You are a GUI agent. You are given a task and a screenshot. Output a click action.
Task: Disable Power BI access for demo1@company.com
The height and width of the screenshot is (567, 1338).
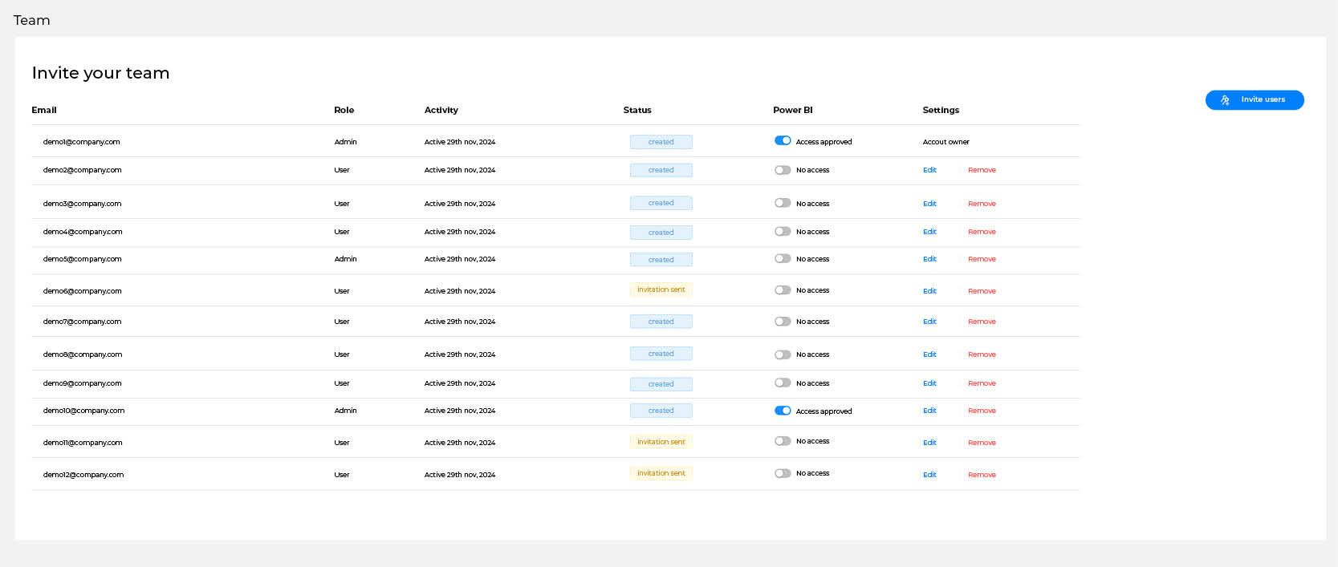tap(783, 140)
